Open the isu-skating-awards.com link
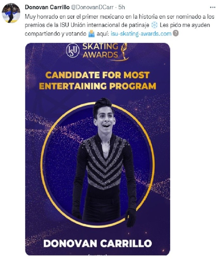This screenshot has height=260, width=222. (x=141, y=34)
